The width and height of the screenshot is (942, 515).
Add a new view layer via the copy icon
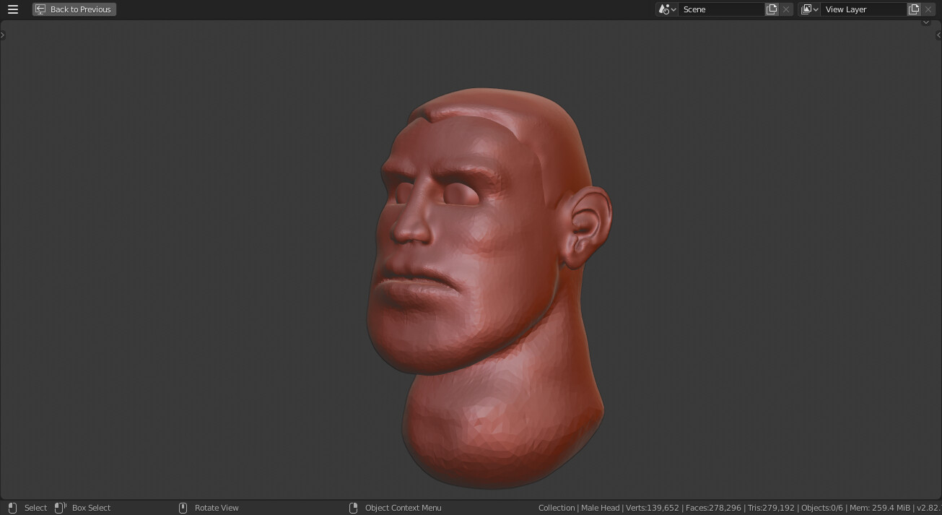coord(914,9)
